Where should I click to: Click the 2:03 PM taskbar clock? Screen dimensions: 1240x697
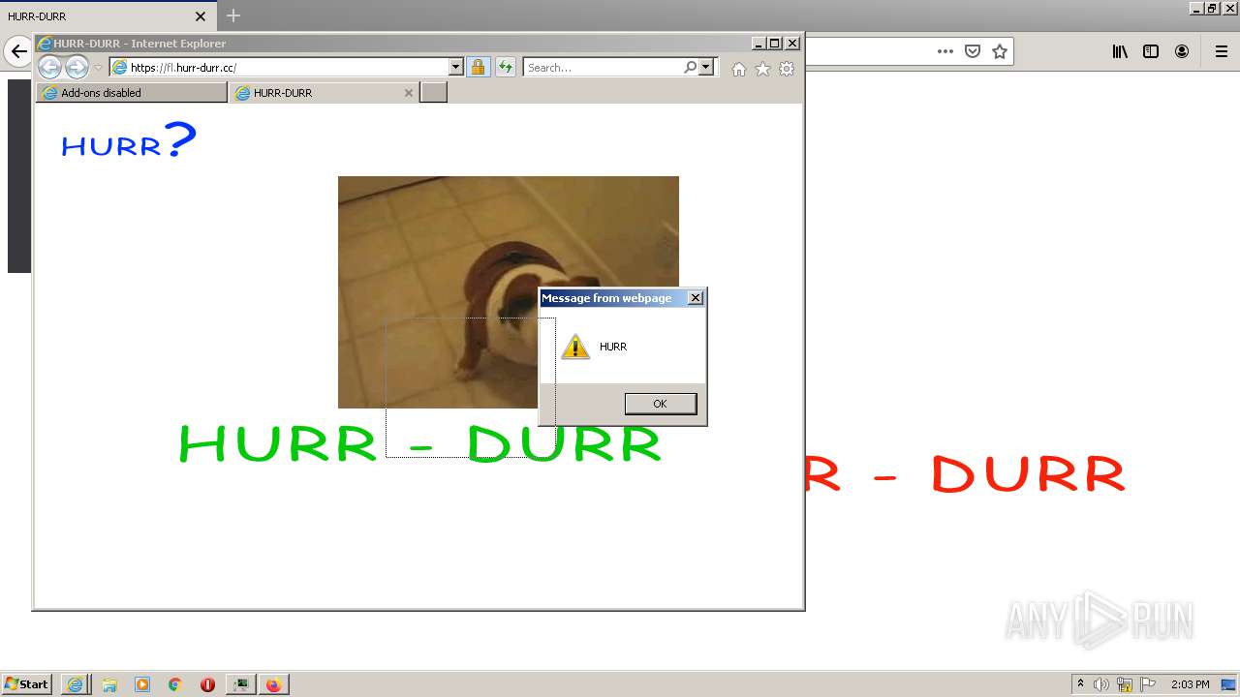[x=1190, y=684]
